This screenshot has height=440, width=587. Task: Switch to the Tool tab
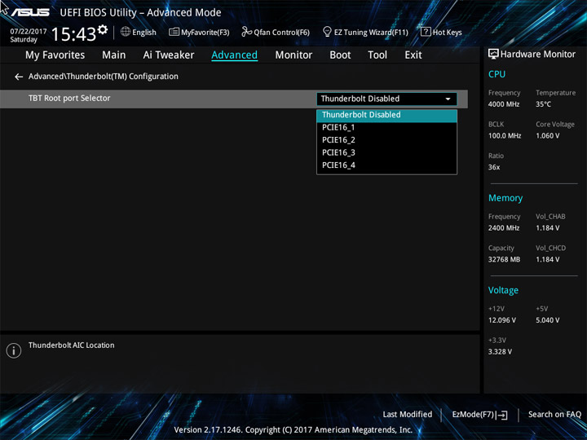(x=377, y=55)
